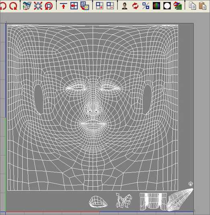Display alpha channel using the white circle icon
The width and height of the screenshot is (210, 215).
[x=167, y=6]
